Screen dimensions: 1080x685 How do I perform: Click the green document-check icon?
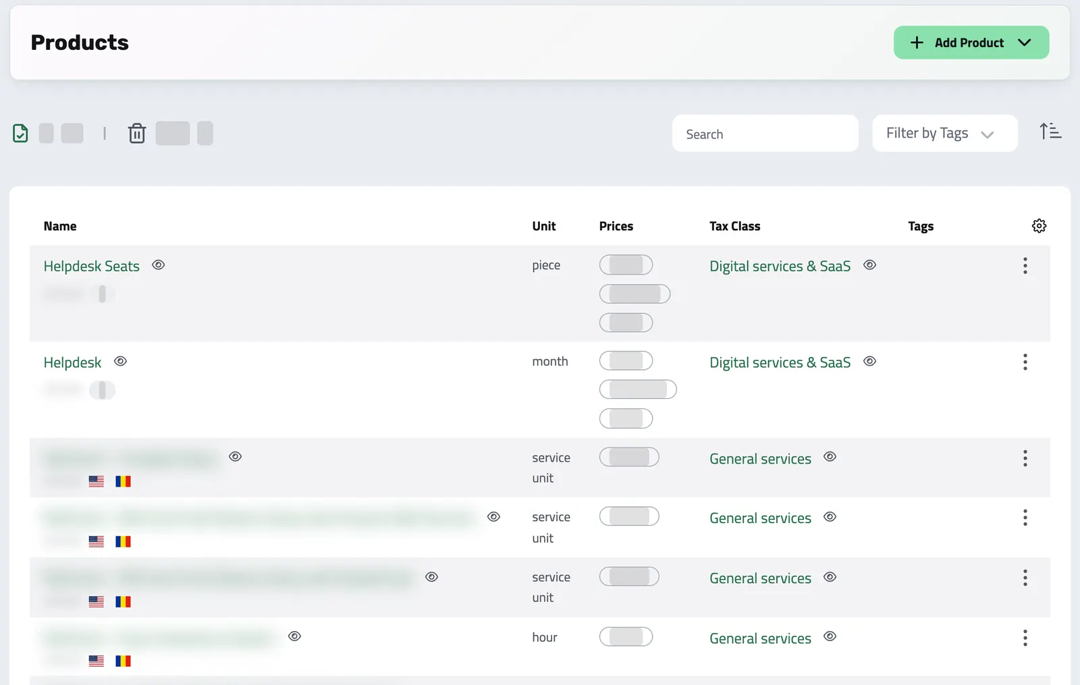[x=20, y=133]
